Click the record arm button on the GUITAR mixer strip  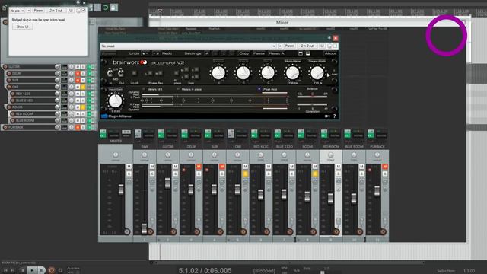[x=173, y=231]
